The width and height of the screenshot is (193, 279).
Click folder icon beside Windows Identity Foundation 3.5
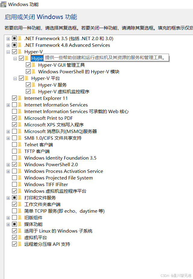(x=20, y=158)
